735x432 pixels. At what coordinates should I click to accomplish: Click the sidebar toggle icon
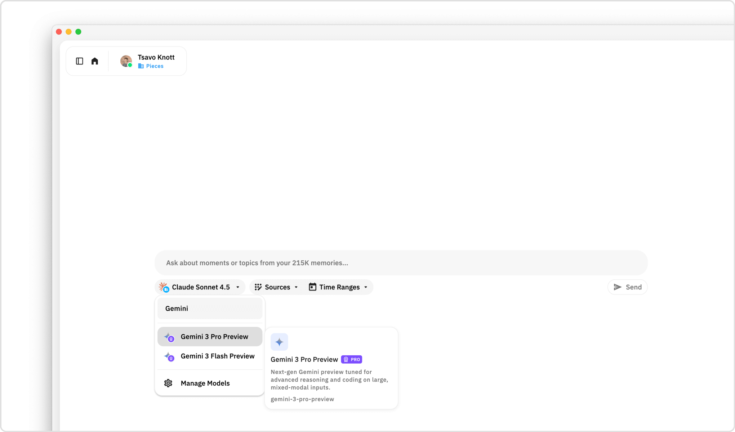click(79, 61)
